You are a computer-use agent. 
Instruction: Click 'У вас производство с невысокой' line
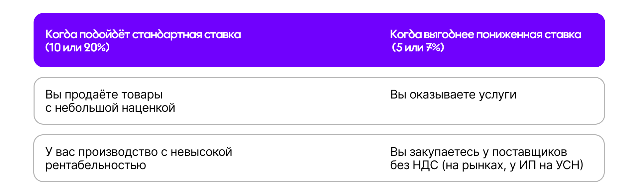click(139, 152)
